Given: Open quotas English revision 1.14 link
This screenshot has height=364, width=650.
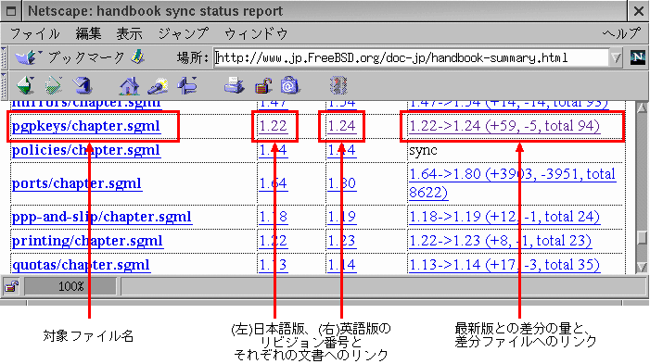Looking at the screenshot, I should click(x=342, y=265).
